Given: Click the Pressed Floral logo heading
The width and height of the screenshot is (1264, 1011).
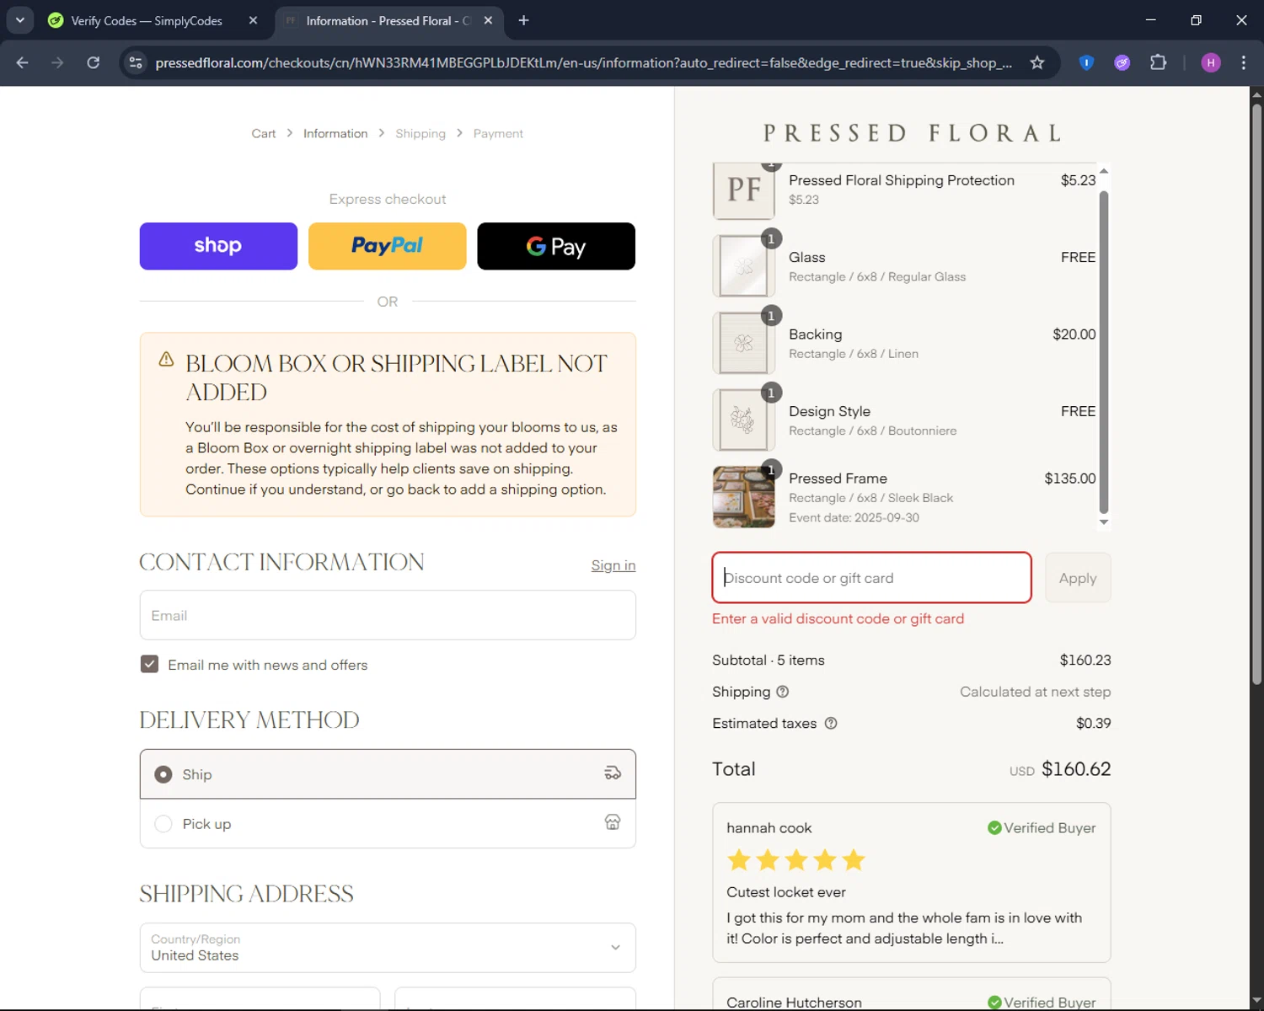Looking at the screenshot, I should tap(912, 133).
